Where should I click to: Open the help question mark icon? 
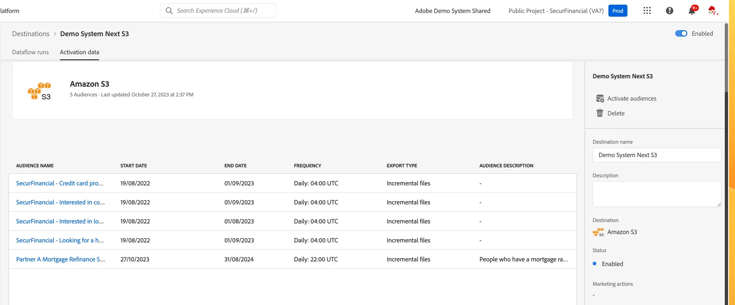point(670,11)
